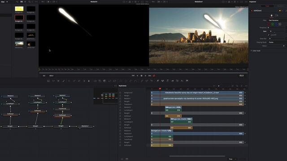Click the red playhead marker in the keyframes ruler
Image resolution: width=287 pixels, height=161 pixels.
160,89
